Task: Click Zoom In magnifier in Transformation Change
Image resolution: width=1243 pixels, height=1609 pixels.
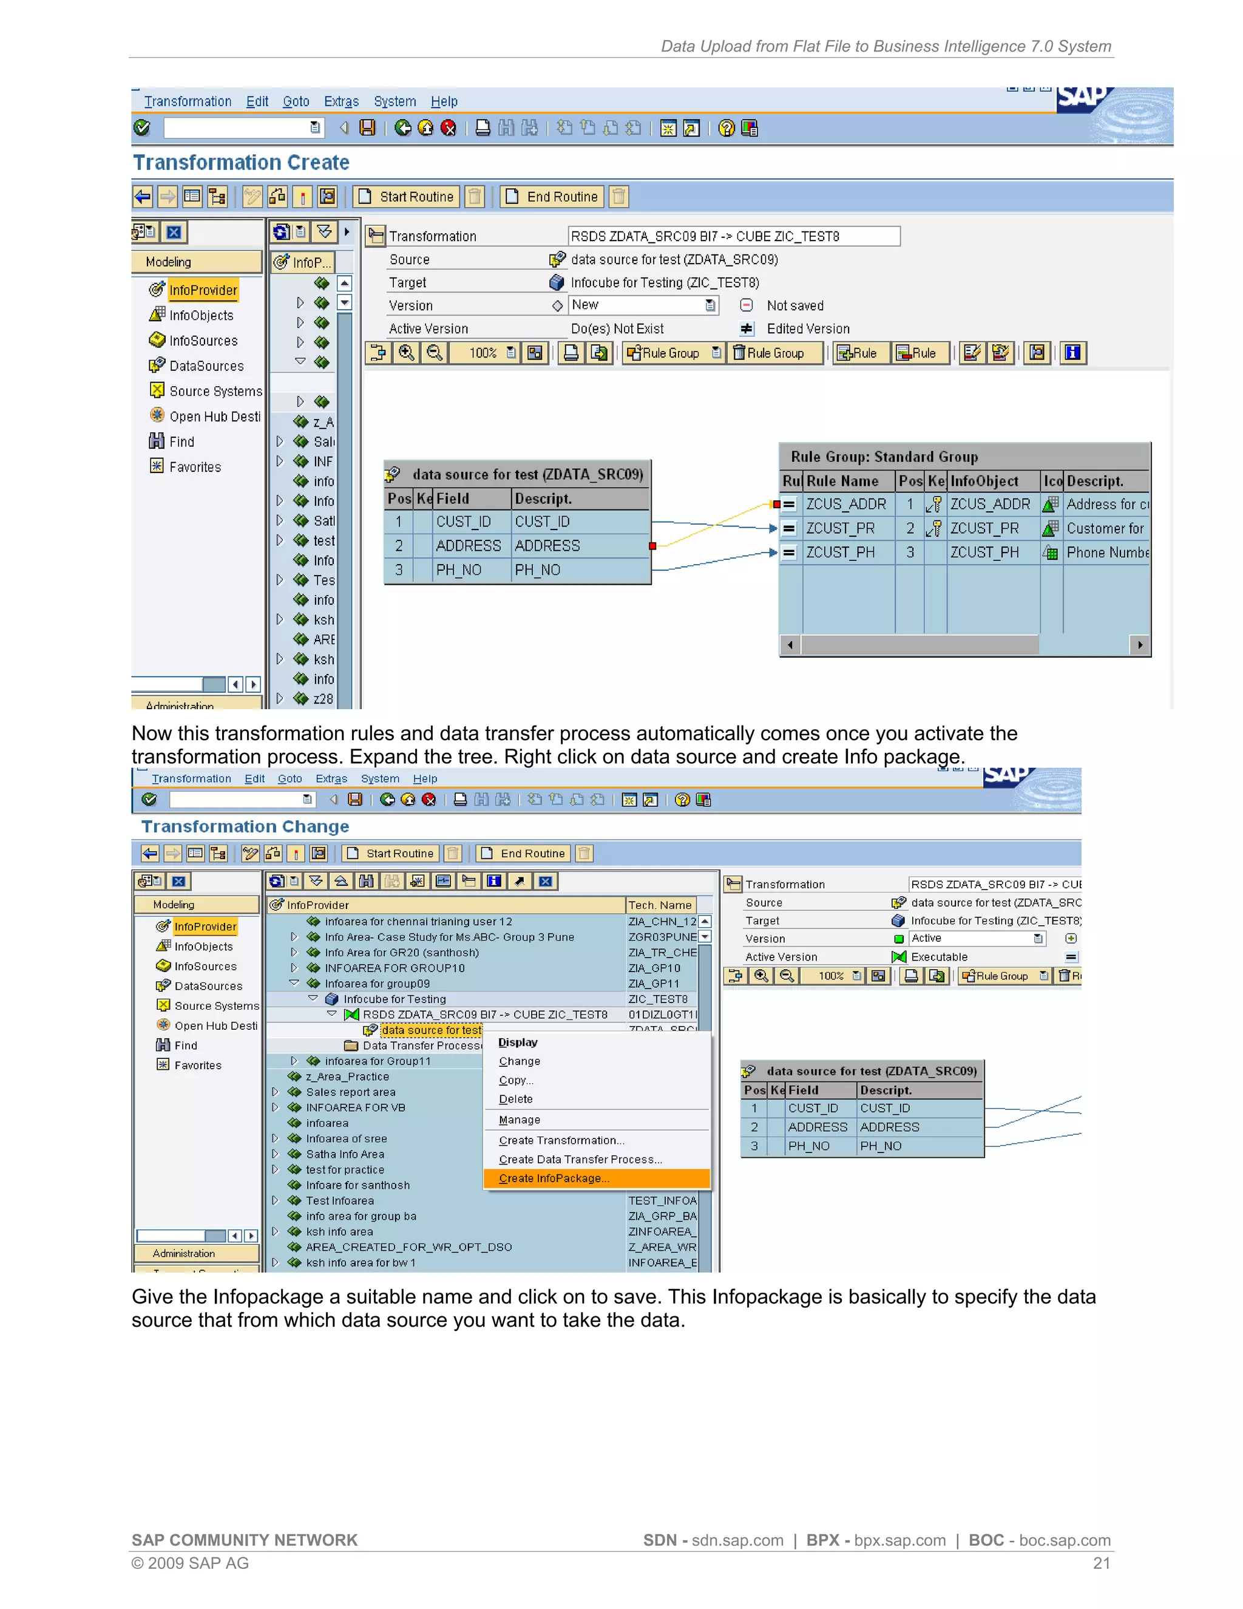Action: 762,976
